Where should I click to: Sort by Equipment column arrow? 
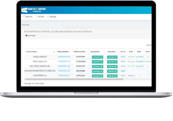coord(104,52)
